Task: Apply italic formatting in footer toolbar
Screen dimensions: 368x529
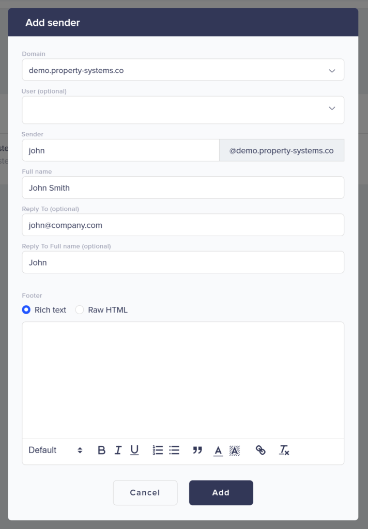Action: click(x=118, y=450)
